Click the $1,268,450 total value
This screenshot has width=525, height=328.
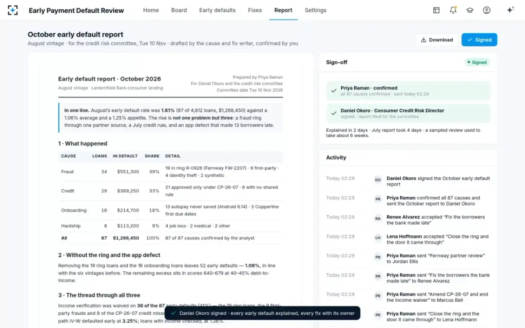pos(126,238)
